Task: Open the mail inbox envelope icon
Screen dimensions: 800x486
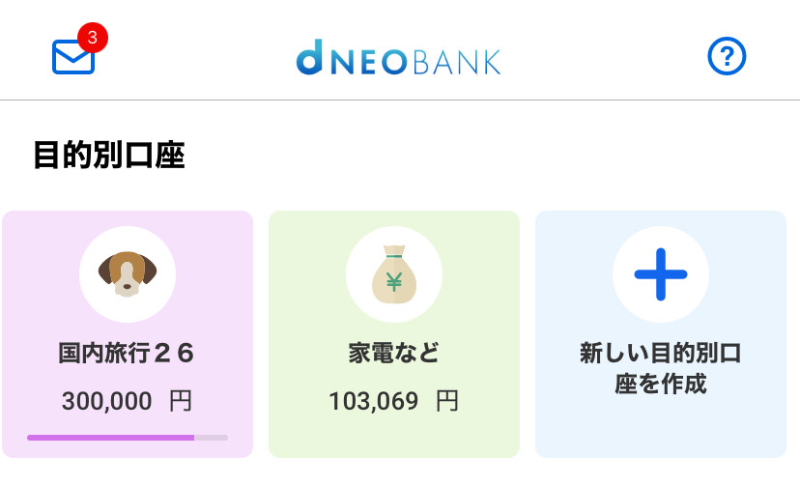Action: pos(72,58)
